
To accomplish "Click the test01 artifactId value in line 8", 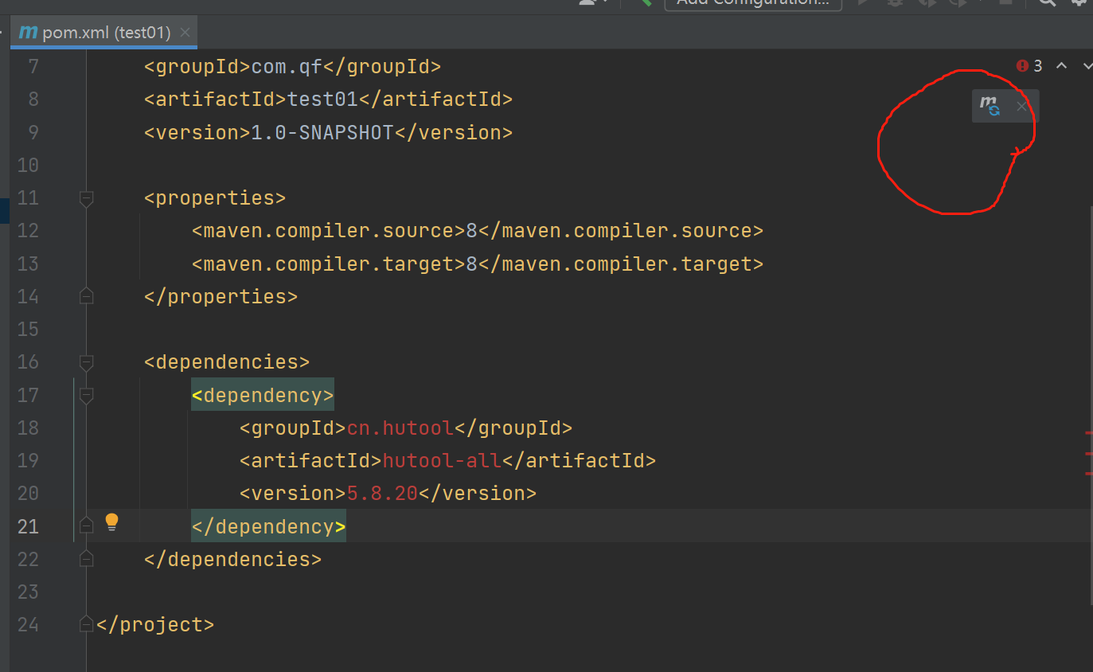I will pyautogui.click(x=323, y=100).
